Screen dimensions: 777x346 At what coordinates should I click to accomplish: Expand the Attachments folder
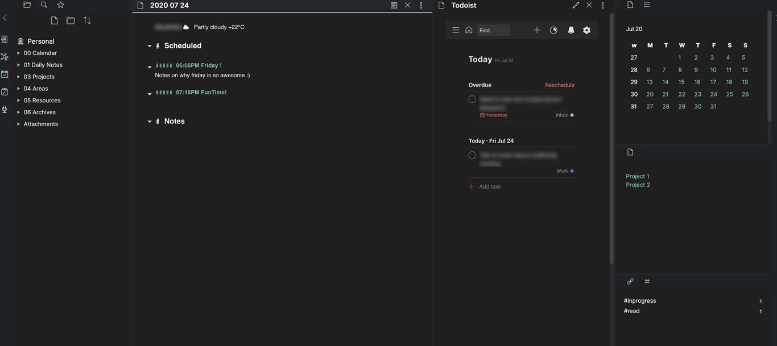click(19, 124)
